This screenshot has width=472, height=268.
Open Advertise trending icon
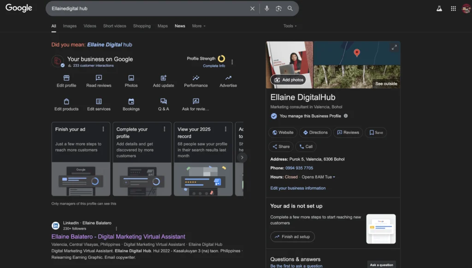coord(228,78)
